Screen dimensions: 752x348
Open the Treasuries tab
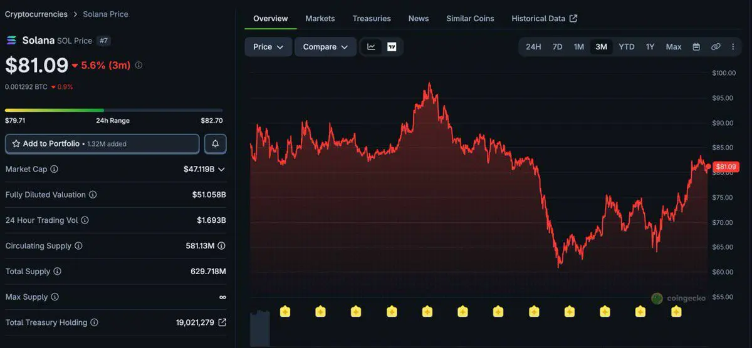pos(372,19)
